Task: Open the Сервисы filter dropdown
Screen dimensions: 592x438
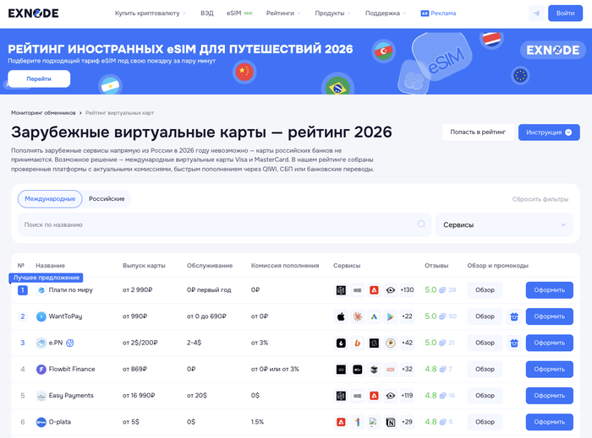Action: (x=504, y=224)
